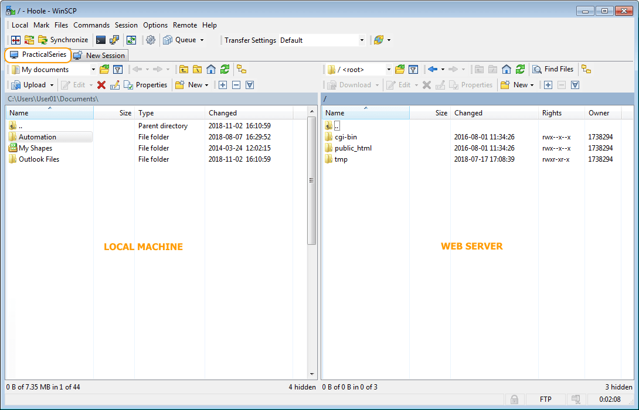
Task: Click remote Back blue arrow
Action: (433, 70)
